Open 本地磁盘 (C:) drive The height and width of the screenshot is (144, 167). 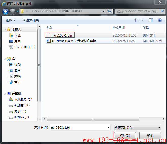tap(23, 100)
